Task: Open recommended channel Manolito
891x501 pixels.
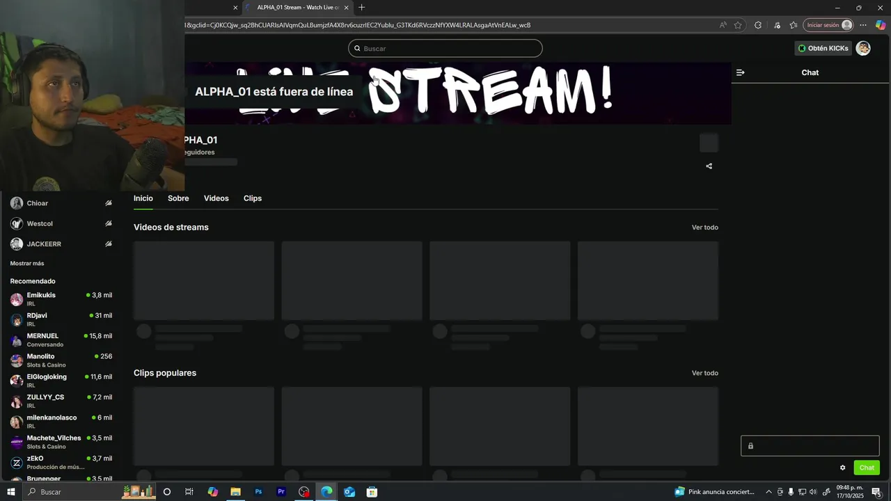Action: (x=61, y=360)
